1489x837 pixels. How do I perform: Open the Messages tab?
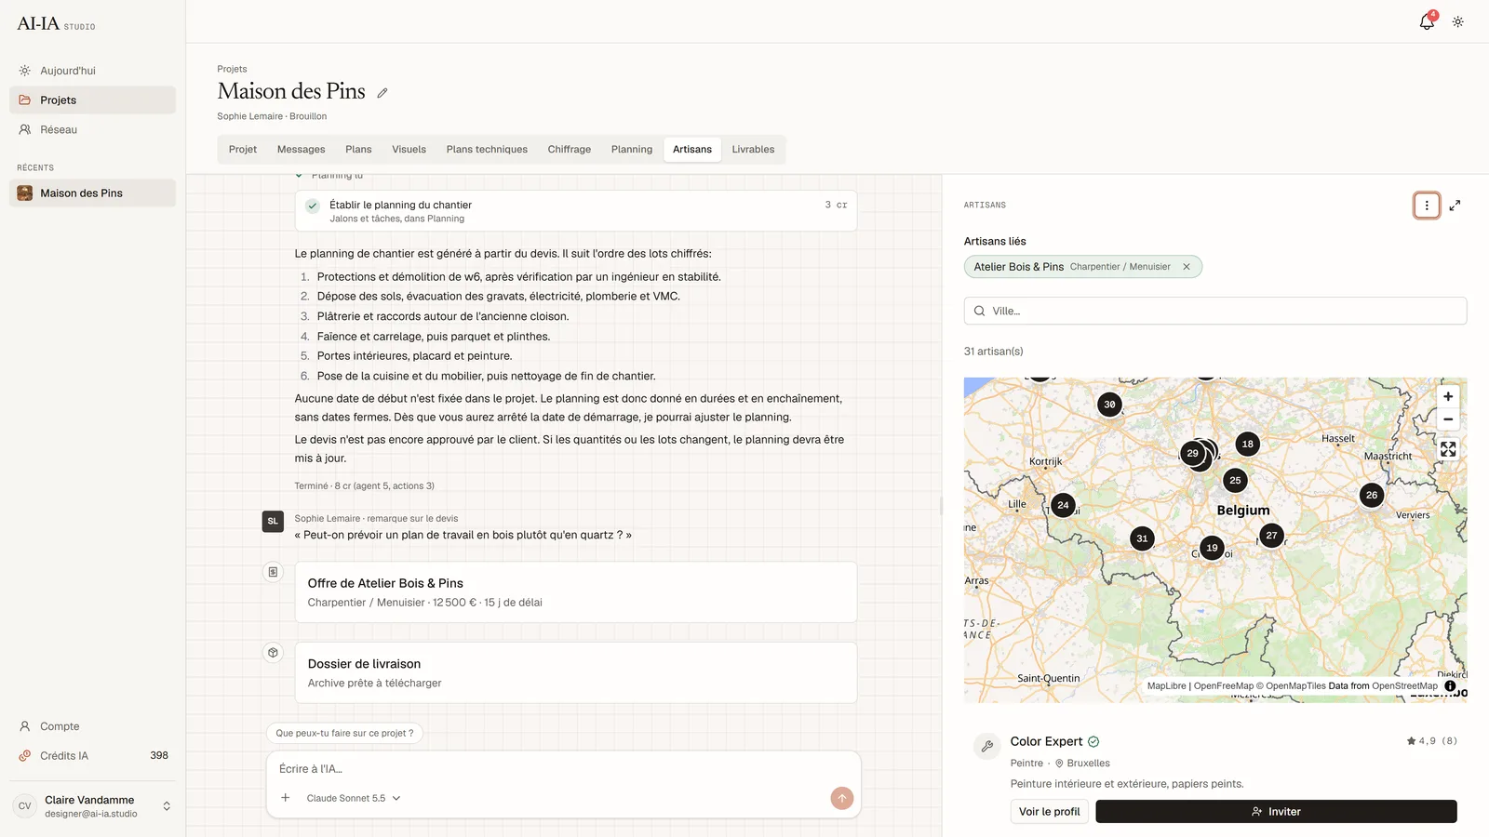click(x=302, y=150)
